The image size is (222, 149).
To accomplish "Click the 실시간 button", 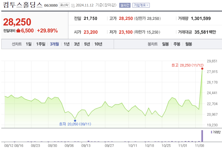I will click(125, 5).
